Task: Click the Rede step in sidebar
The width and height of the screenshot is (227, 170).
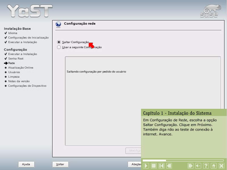Action: pos(11,63)
